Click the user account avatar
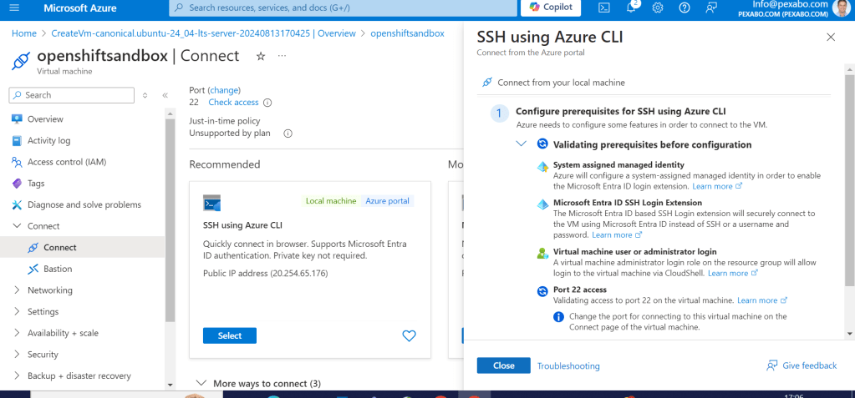Image resolution: width=855 pixels, height=398 pixels. [843, 8]
